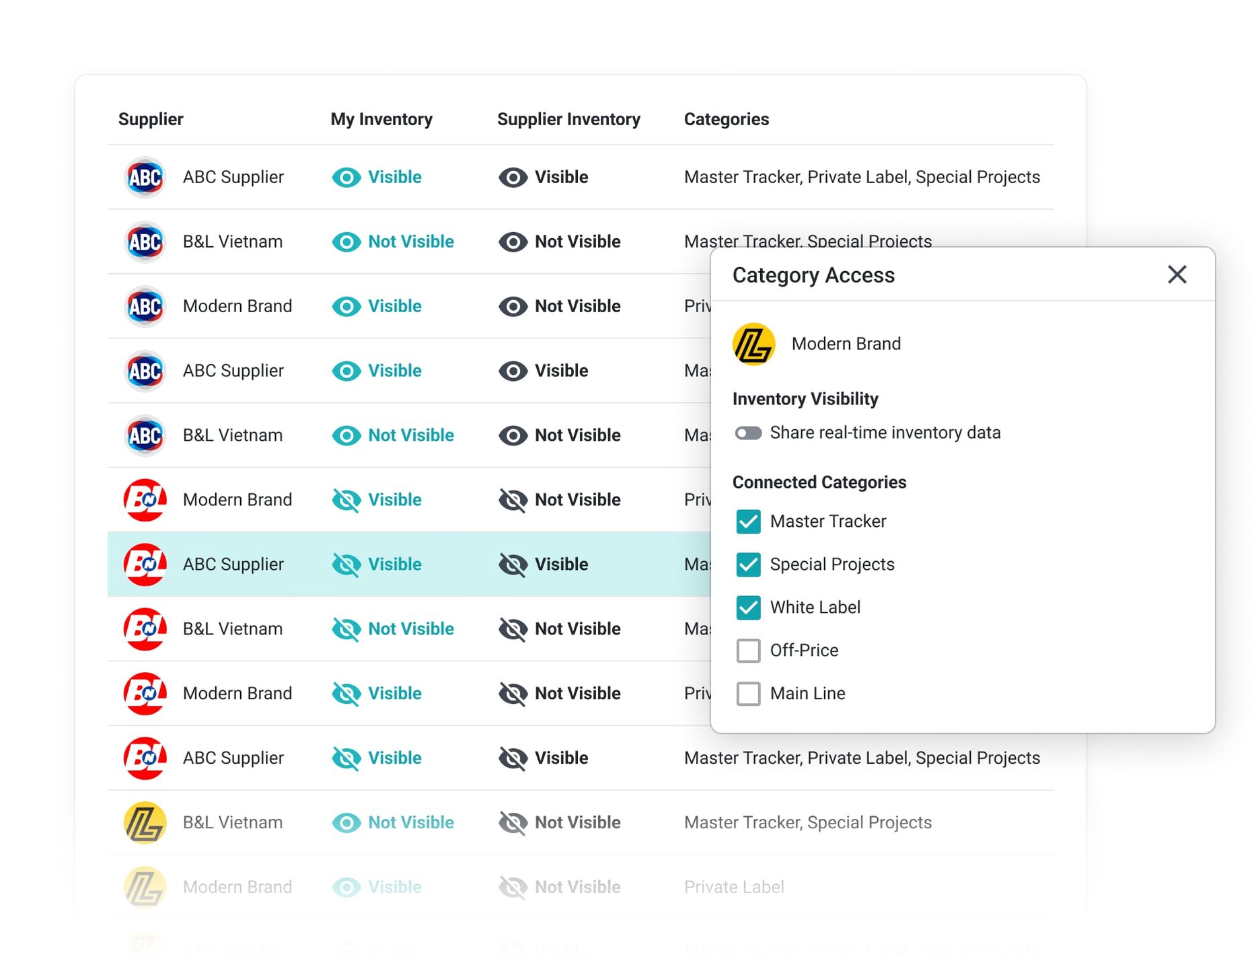The width and height of the screenshot is (1258, 979).
Task: Enable the Off-Price category checkbox
Action: (748, 651)
